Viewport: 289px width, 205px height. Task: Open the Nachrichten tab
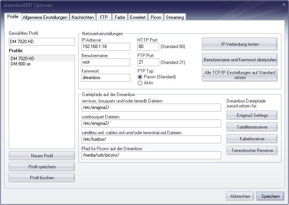(x=83, y=17)
